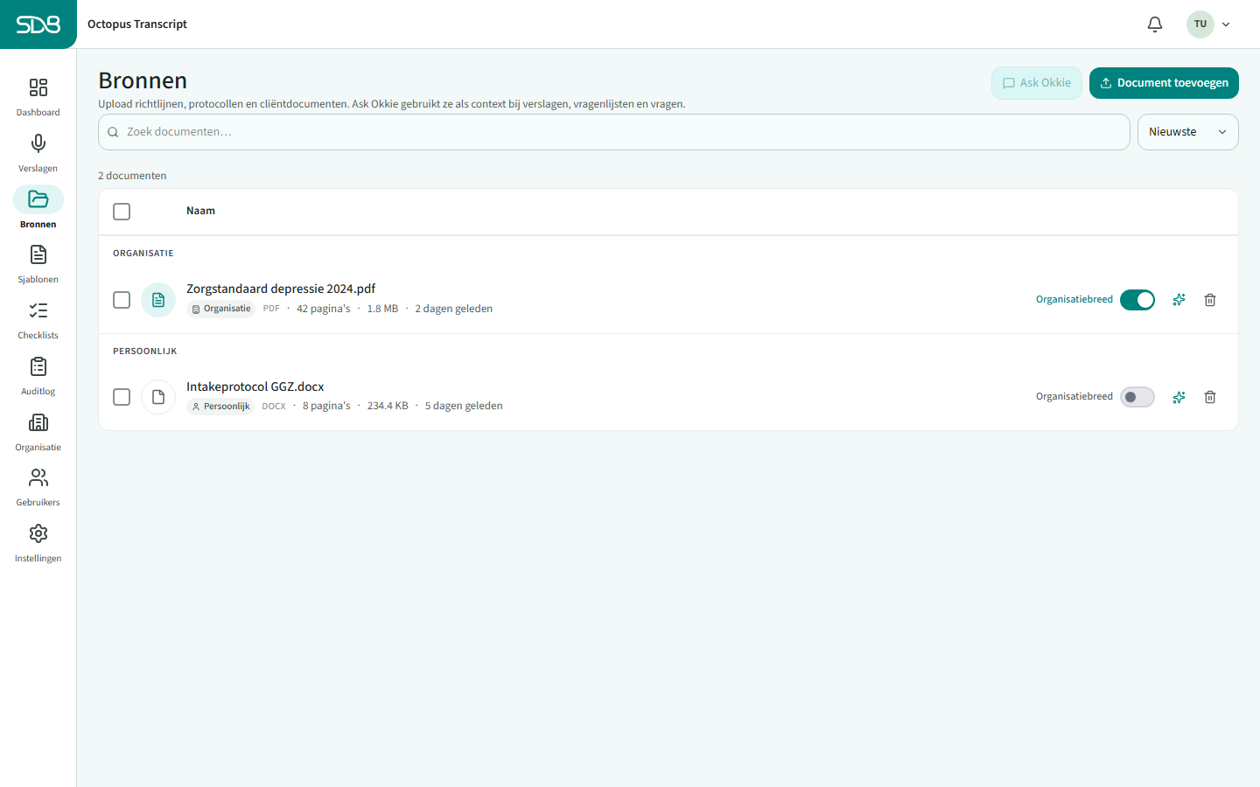Viewport: 1260px width, 787px height.
Task: Click the Ask Okkie button
Action: [1037, 83]
